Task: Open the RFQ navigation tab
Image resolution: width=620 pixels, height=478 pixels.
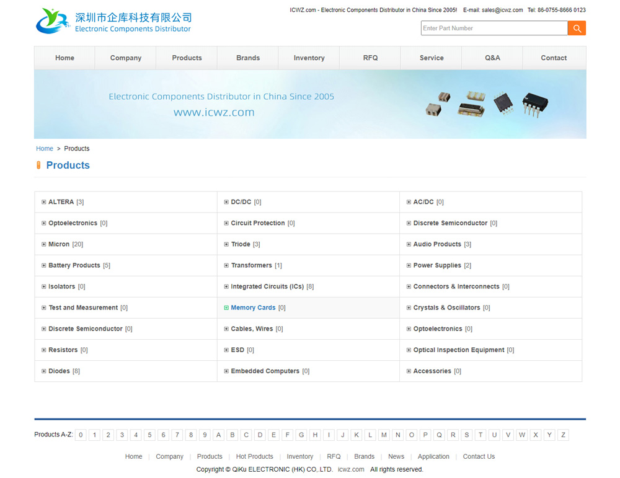Action: coord(370,58)
